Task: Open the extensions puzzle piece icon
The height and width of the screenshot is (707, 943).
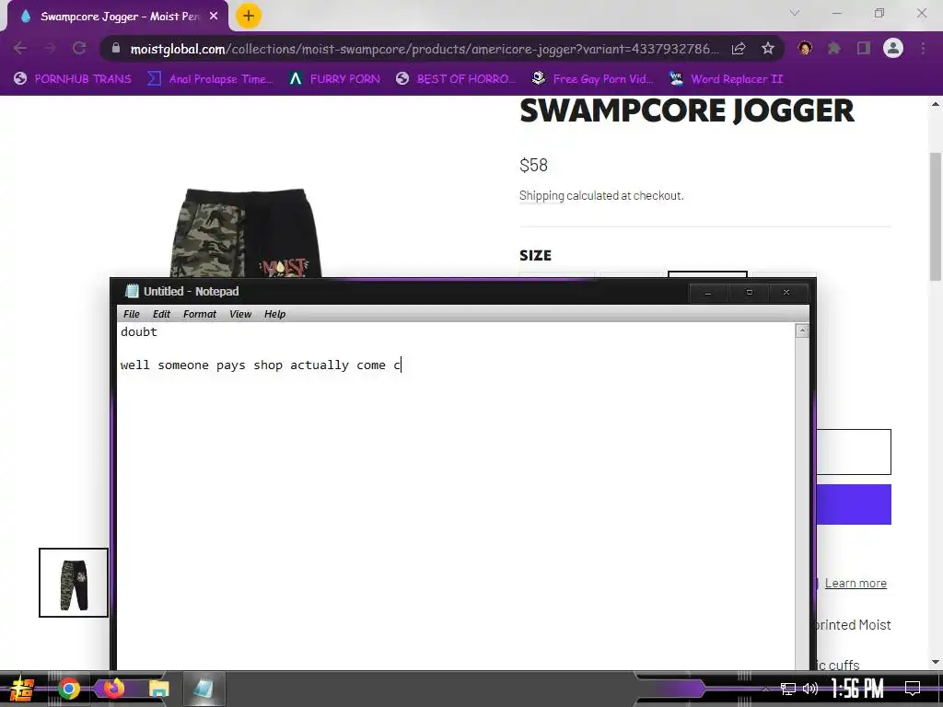Action: (x=834, y=48)
